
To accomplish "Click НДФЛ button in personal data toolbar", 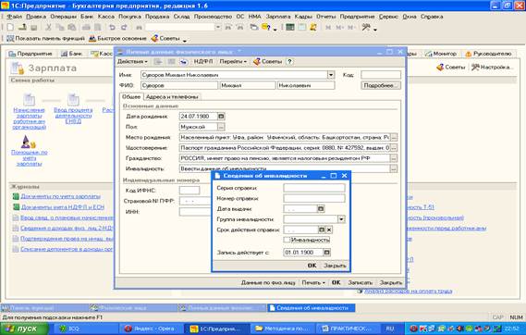I will [x=203, y=61].
